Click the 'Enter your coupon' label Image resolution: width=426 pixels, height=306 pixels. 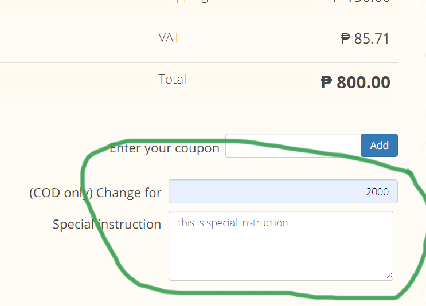point(164,148)
